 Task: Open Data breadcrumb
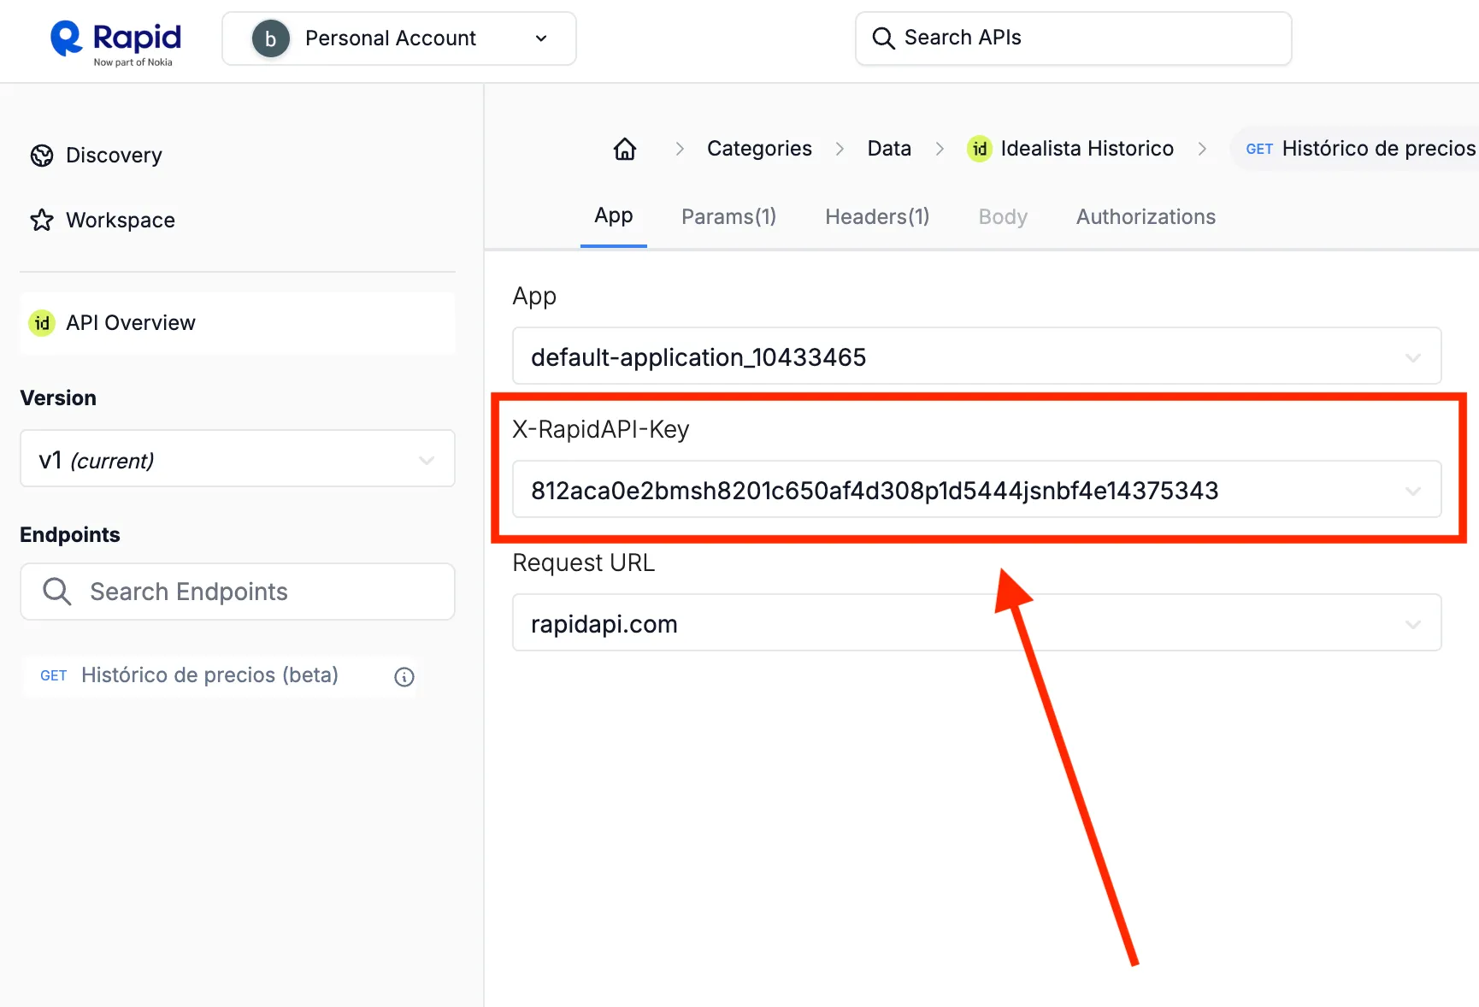point(889,149)
